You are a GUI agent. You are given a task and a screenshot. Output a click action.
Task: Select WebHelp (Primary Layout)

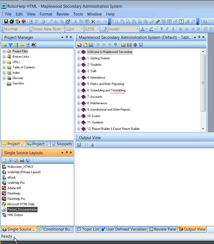[x=24, y=172]
